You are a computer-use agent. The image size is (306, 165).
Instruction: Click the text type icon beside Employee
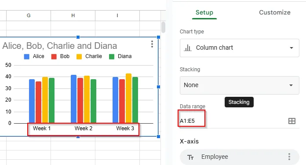pyautogui.click(x=190, y=157)
